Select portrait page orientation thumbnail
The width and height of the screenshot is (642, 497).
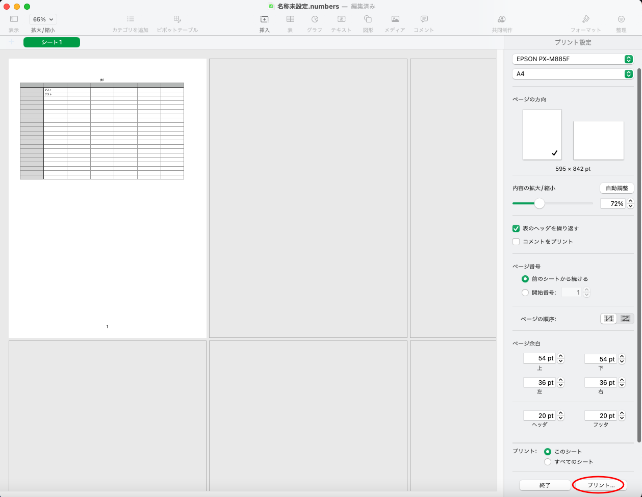pyautogui.click(x=542, y=135)
